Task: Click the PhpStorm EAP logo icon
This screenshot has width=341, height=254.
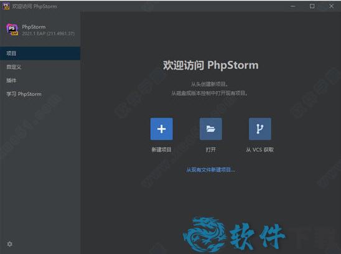Action: tap(12, 30)
